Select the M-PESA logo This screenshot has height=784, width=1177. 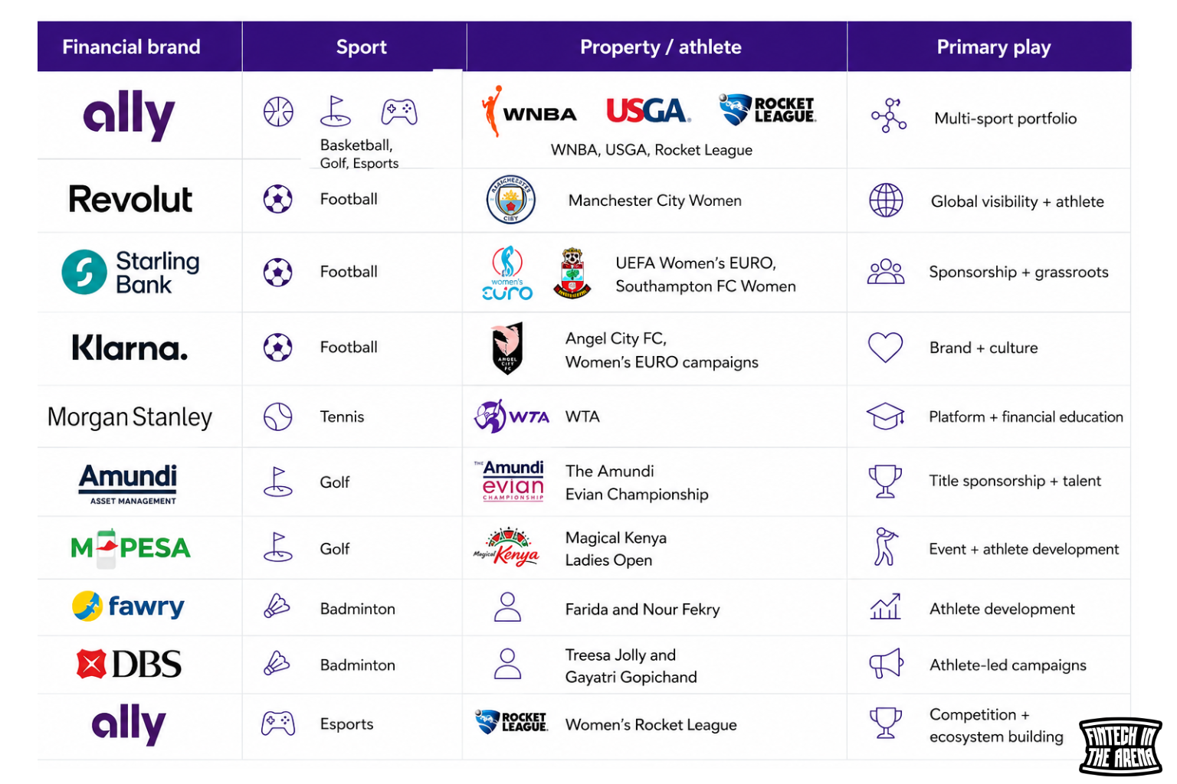point(130,547)
